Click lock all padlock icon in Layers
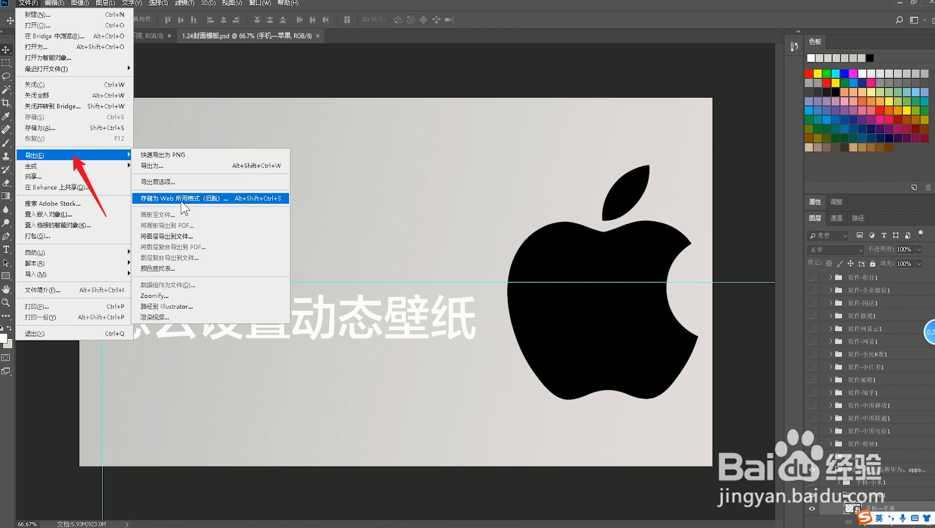The height and width of the screenshot is (528, 935). [872, 263]
